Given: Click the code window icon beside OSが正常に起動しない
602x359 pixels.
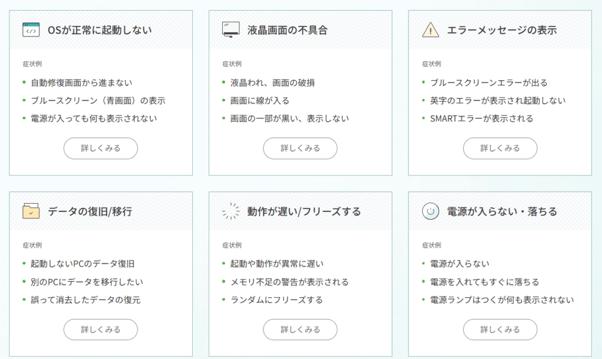Looking at the screenshot, I should [x=31, y=29].
